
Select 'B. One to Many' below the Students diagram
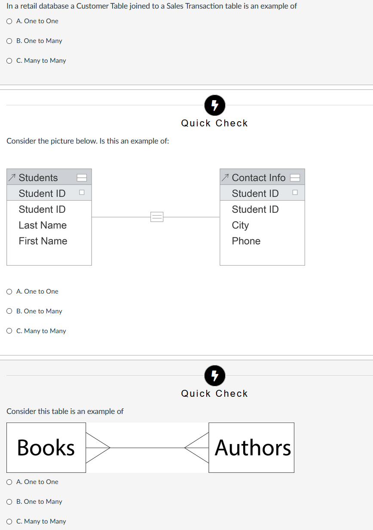[9, 311]
